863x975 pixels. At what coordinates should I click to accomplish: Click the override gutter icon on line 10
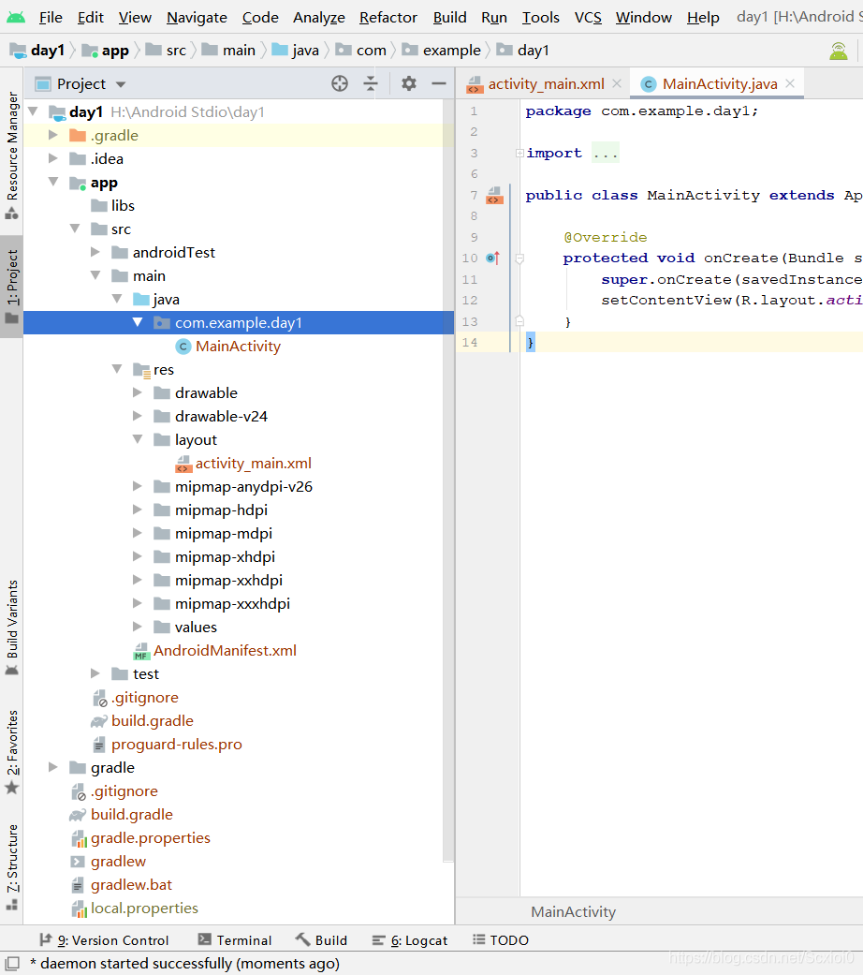click(493, 258)
